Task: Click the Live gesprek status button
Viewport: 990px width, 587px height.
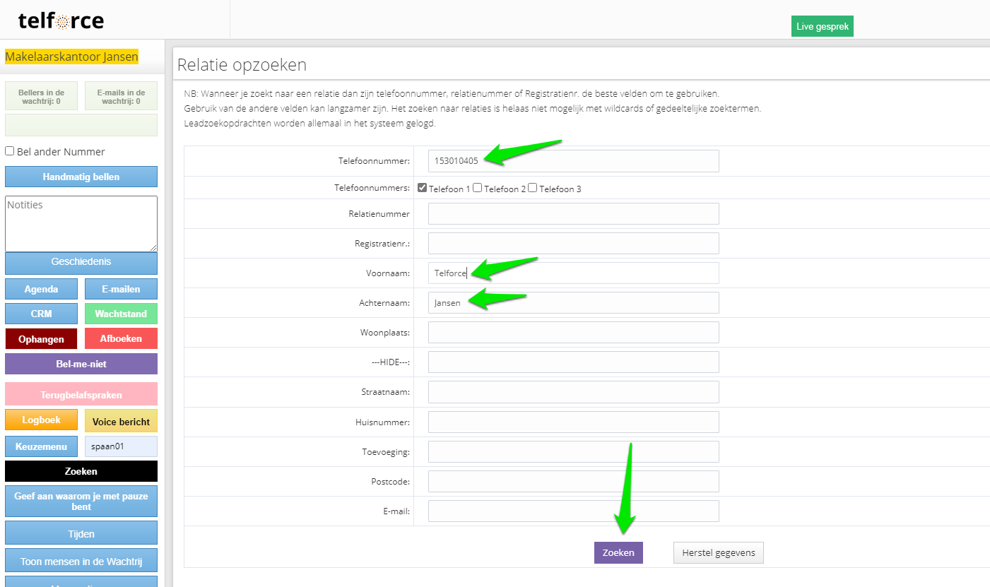Action: click(822, 27)
